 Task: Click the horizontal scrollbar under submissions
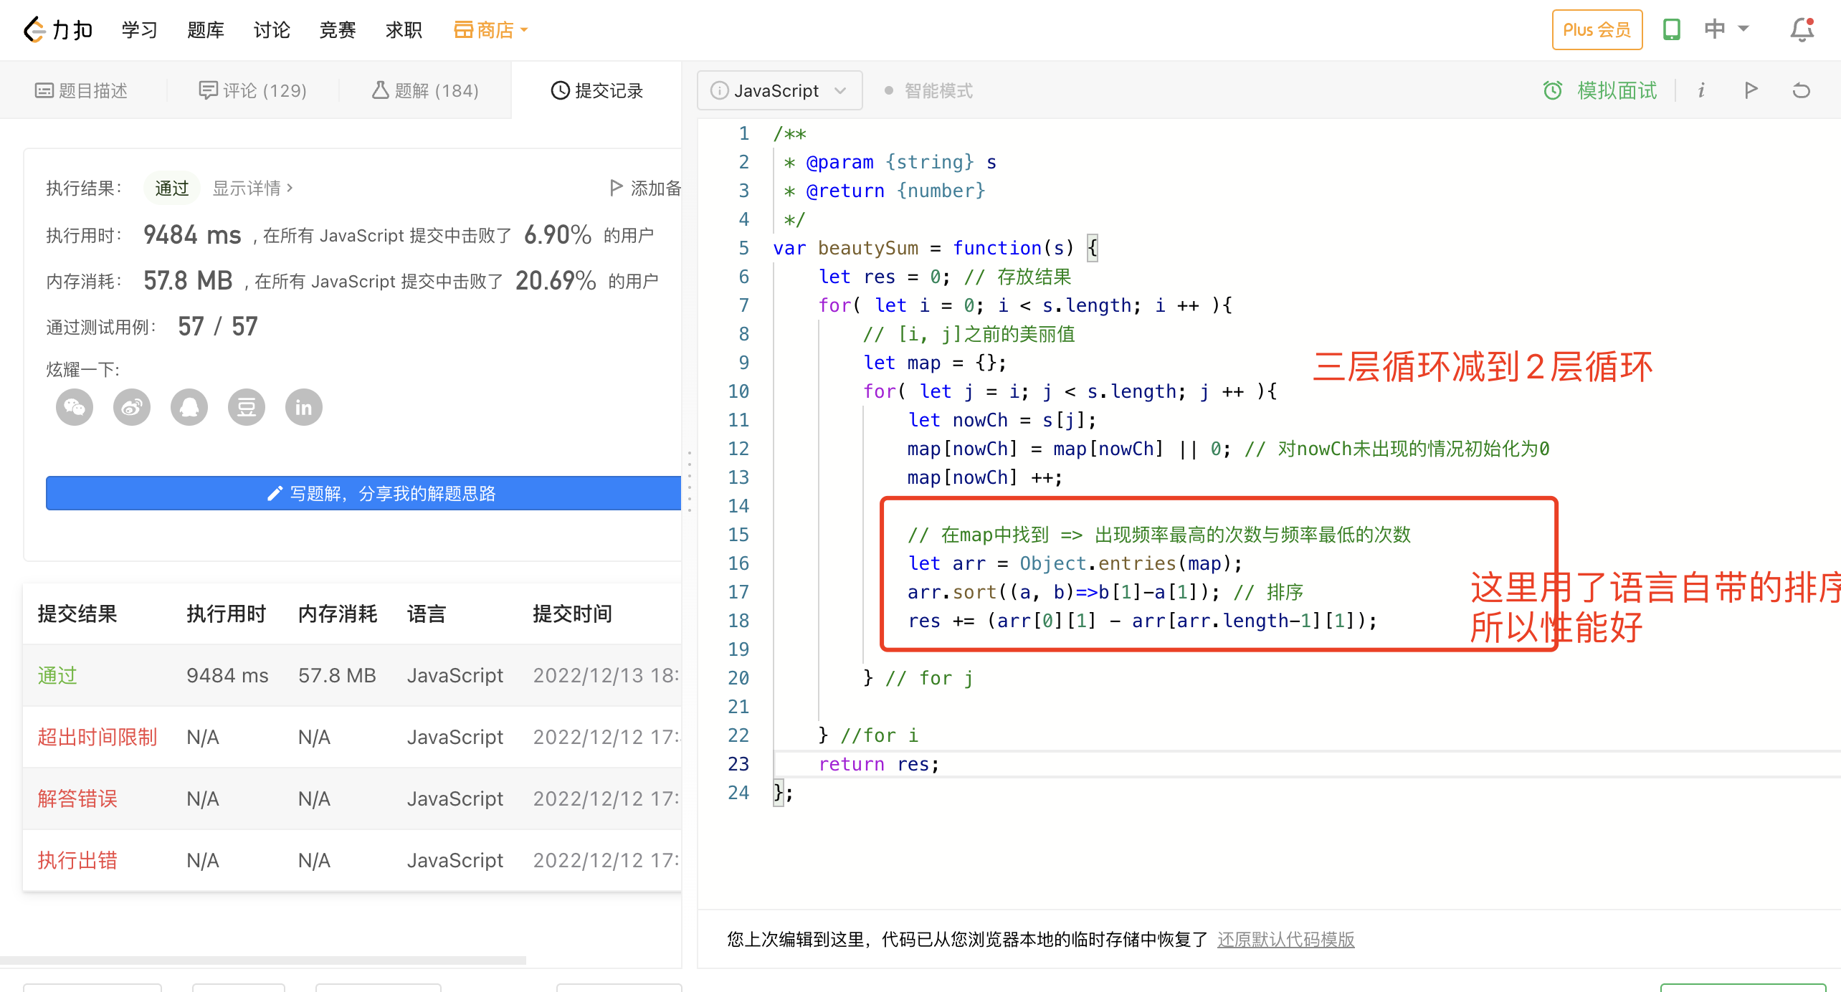pyautogui.click(x=263, y=960)
